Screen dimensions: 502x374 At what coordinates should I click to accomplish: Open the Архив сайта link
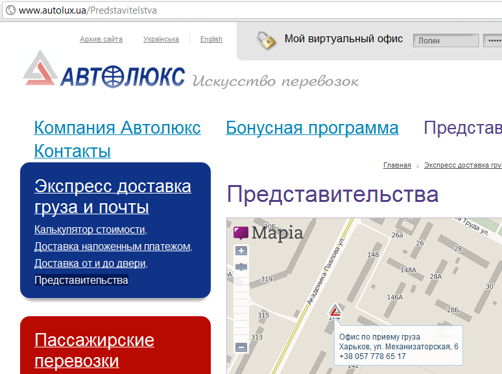101,39
